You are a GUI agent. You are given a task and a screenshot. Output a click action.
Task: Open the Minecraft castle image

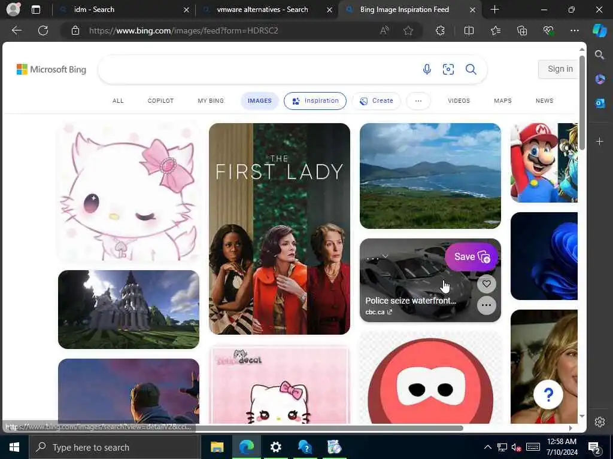pos(129,310)
